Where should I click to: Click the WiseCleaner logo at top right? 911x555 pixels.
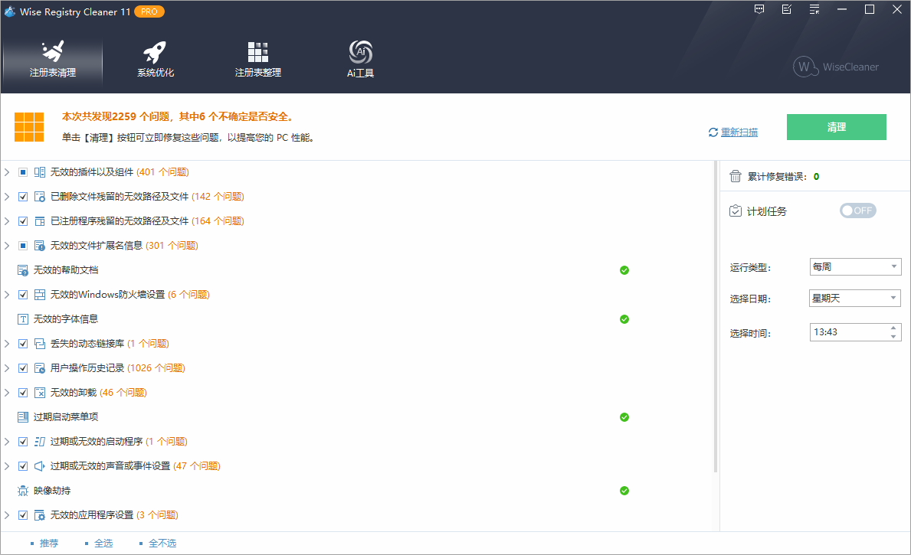pos(835,67)
